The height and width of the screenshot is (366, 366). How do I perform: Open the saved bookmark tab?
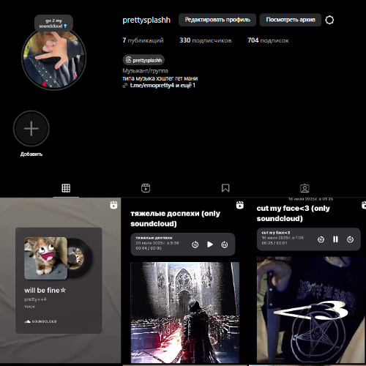coord(225,188)
